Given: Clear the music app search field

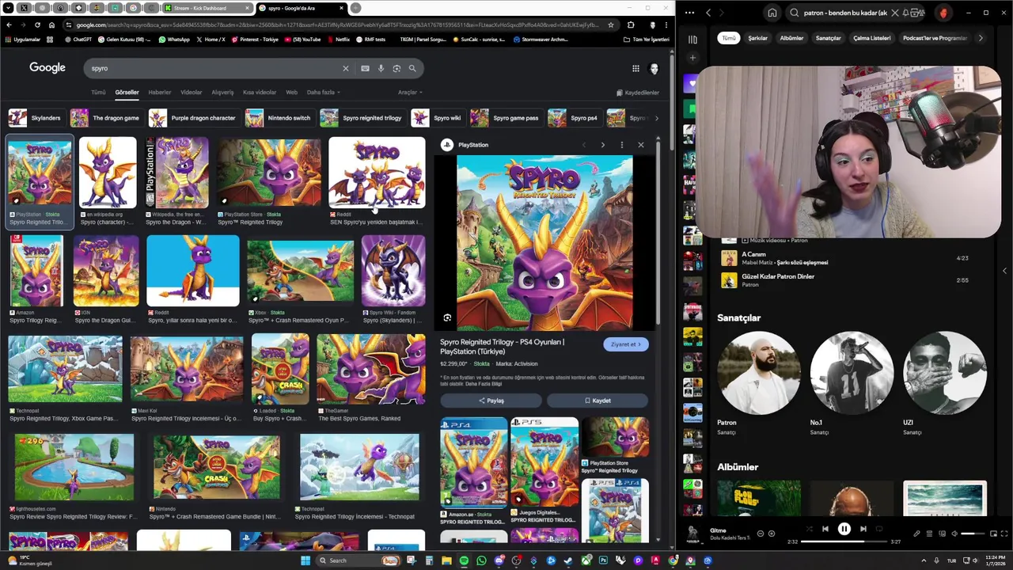Looking at the screenshot, I should tap(895, 13).
